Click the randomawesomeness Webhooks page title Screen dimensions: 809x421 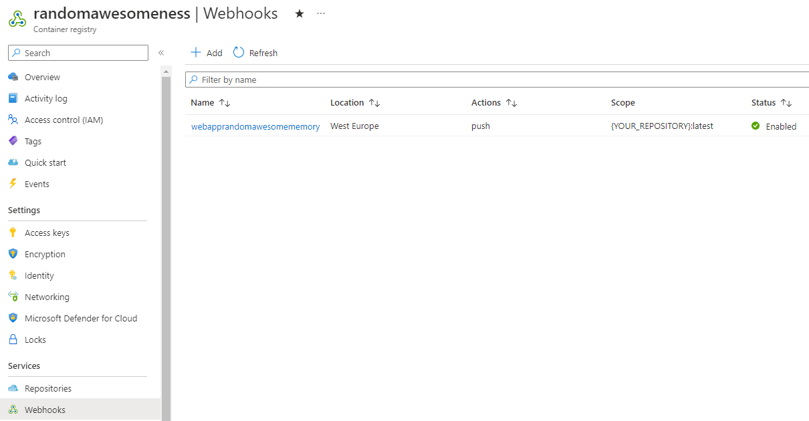pyautogui.click(x=156, y=13)
